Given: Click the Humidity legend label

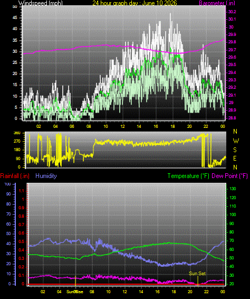Looking at the screenshot, I should 46,176.
